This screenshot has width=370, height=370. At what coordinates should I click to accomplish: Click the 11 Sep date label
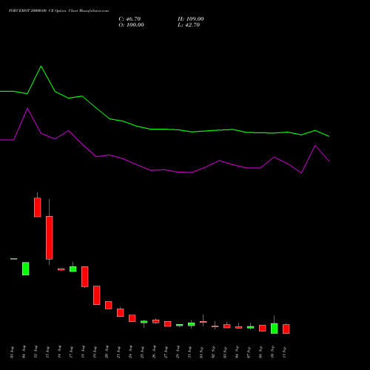(x=284, y=351)
